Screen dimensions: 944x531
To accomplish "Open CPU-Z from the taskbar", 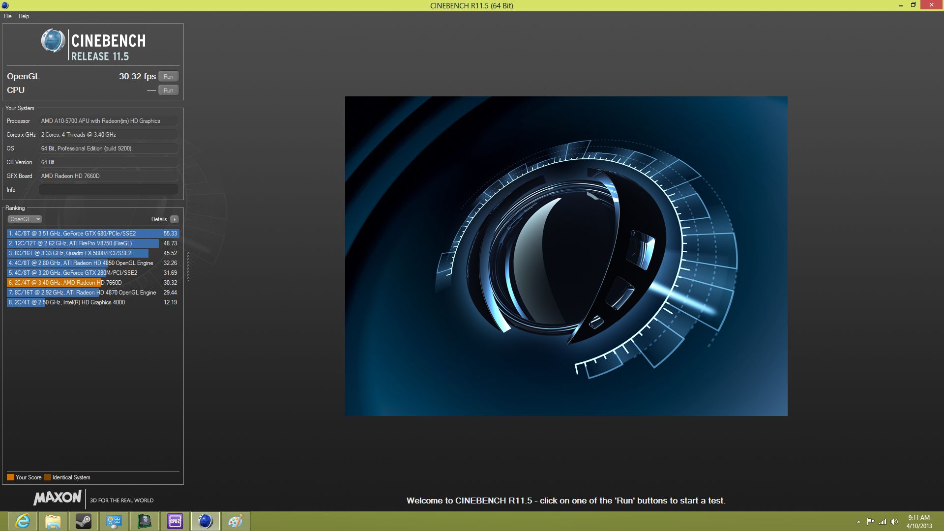I will point(175,521).
